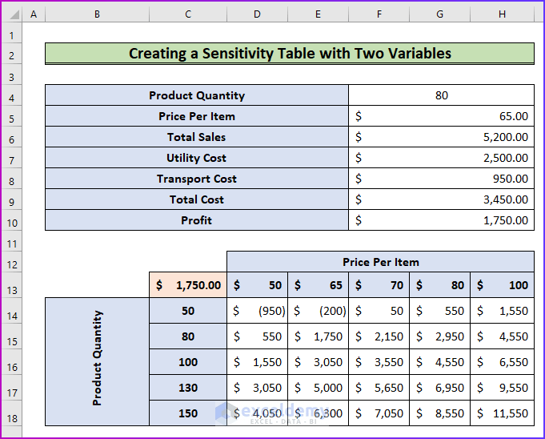Click the 6,550 result cell
The height and width of the screenshot is (439, 545).
pyautogui.click(x=502, y=362)
